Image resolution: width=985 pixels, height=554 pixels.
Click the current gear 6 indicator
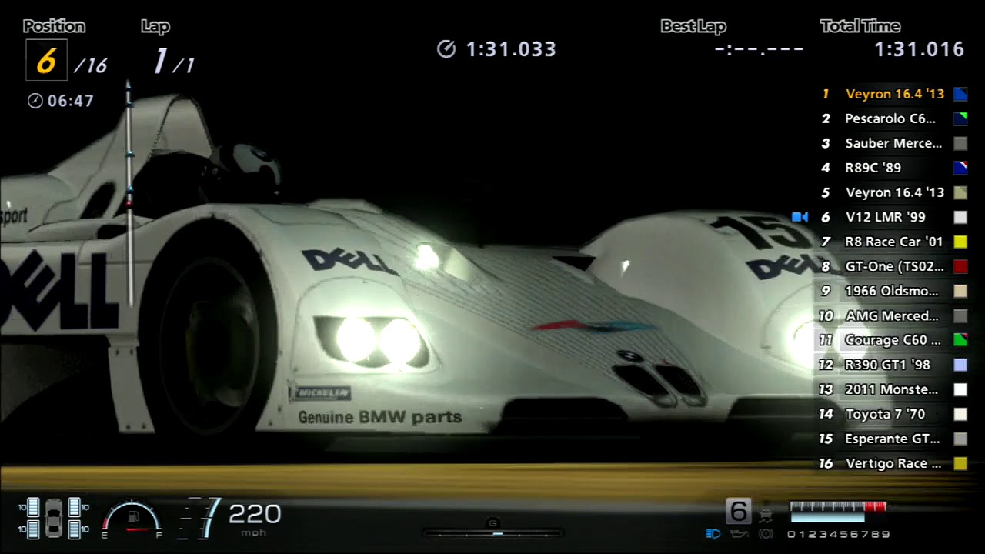(739, 511)
